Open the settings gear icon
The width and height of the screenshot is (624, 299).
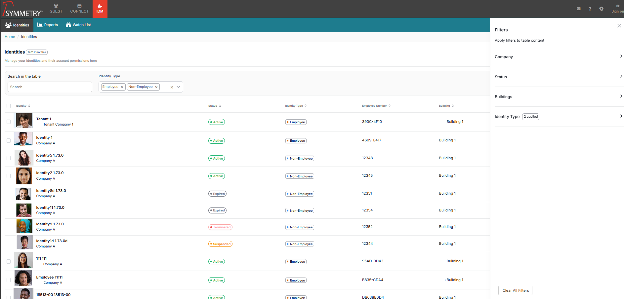[601, 9]
